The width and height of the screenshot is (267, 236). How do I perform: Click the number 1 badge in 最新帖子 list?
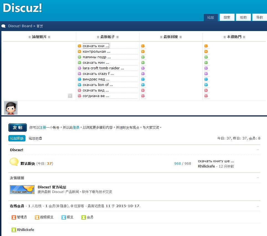79,46
